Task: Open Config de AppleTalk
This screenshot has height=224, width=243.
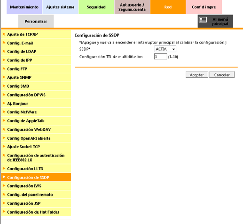Action: click(x=36, y=121)
